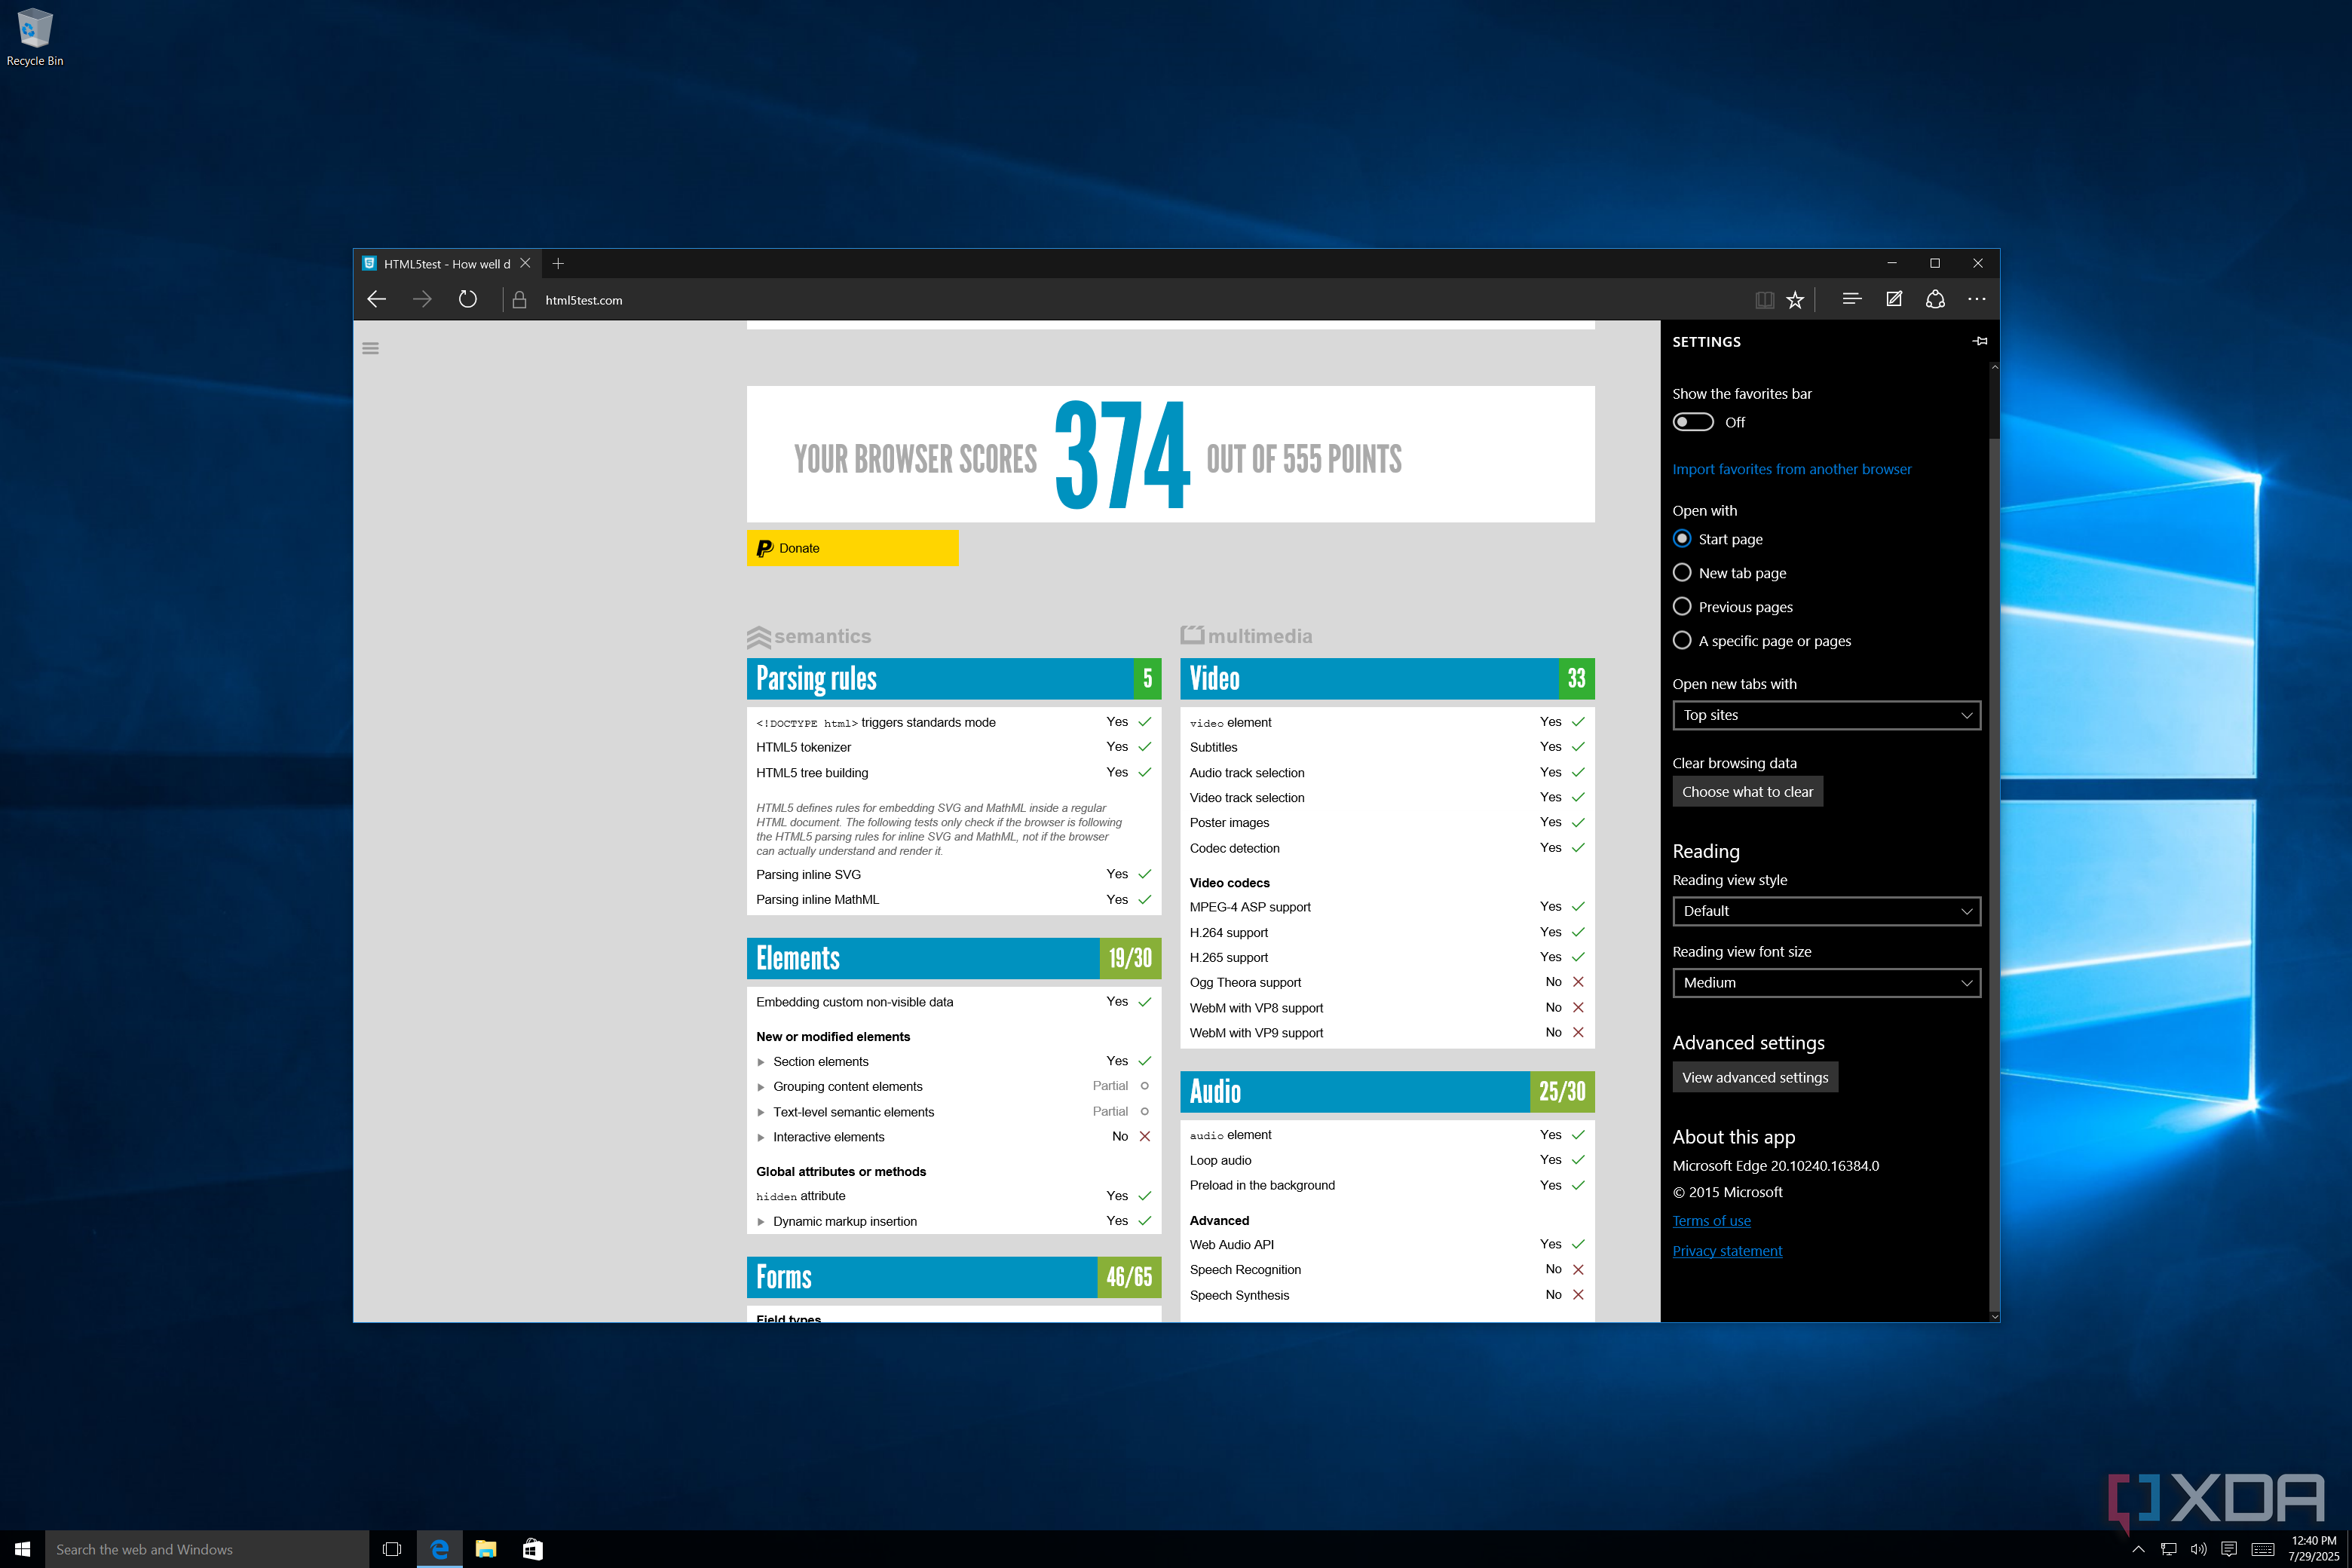
Task: Open Task View on the taskbar
Action: (392, 1548)
